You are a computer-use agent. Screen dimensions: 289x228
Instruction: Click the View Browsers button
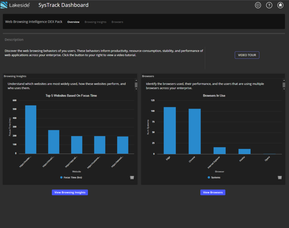213,192
